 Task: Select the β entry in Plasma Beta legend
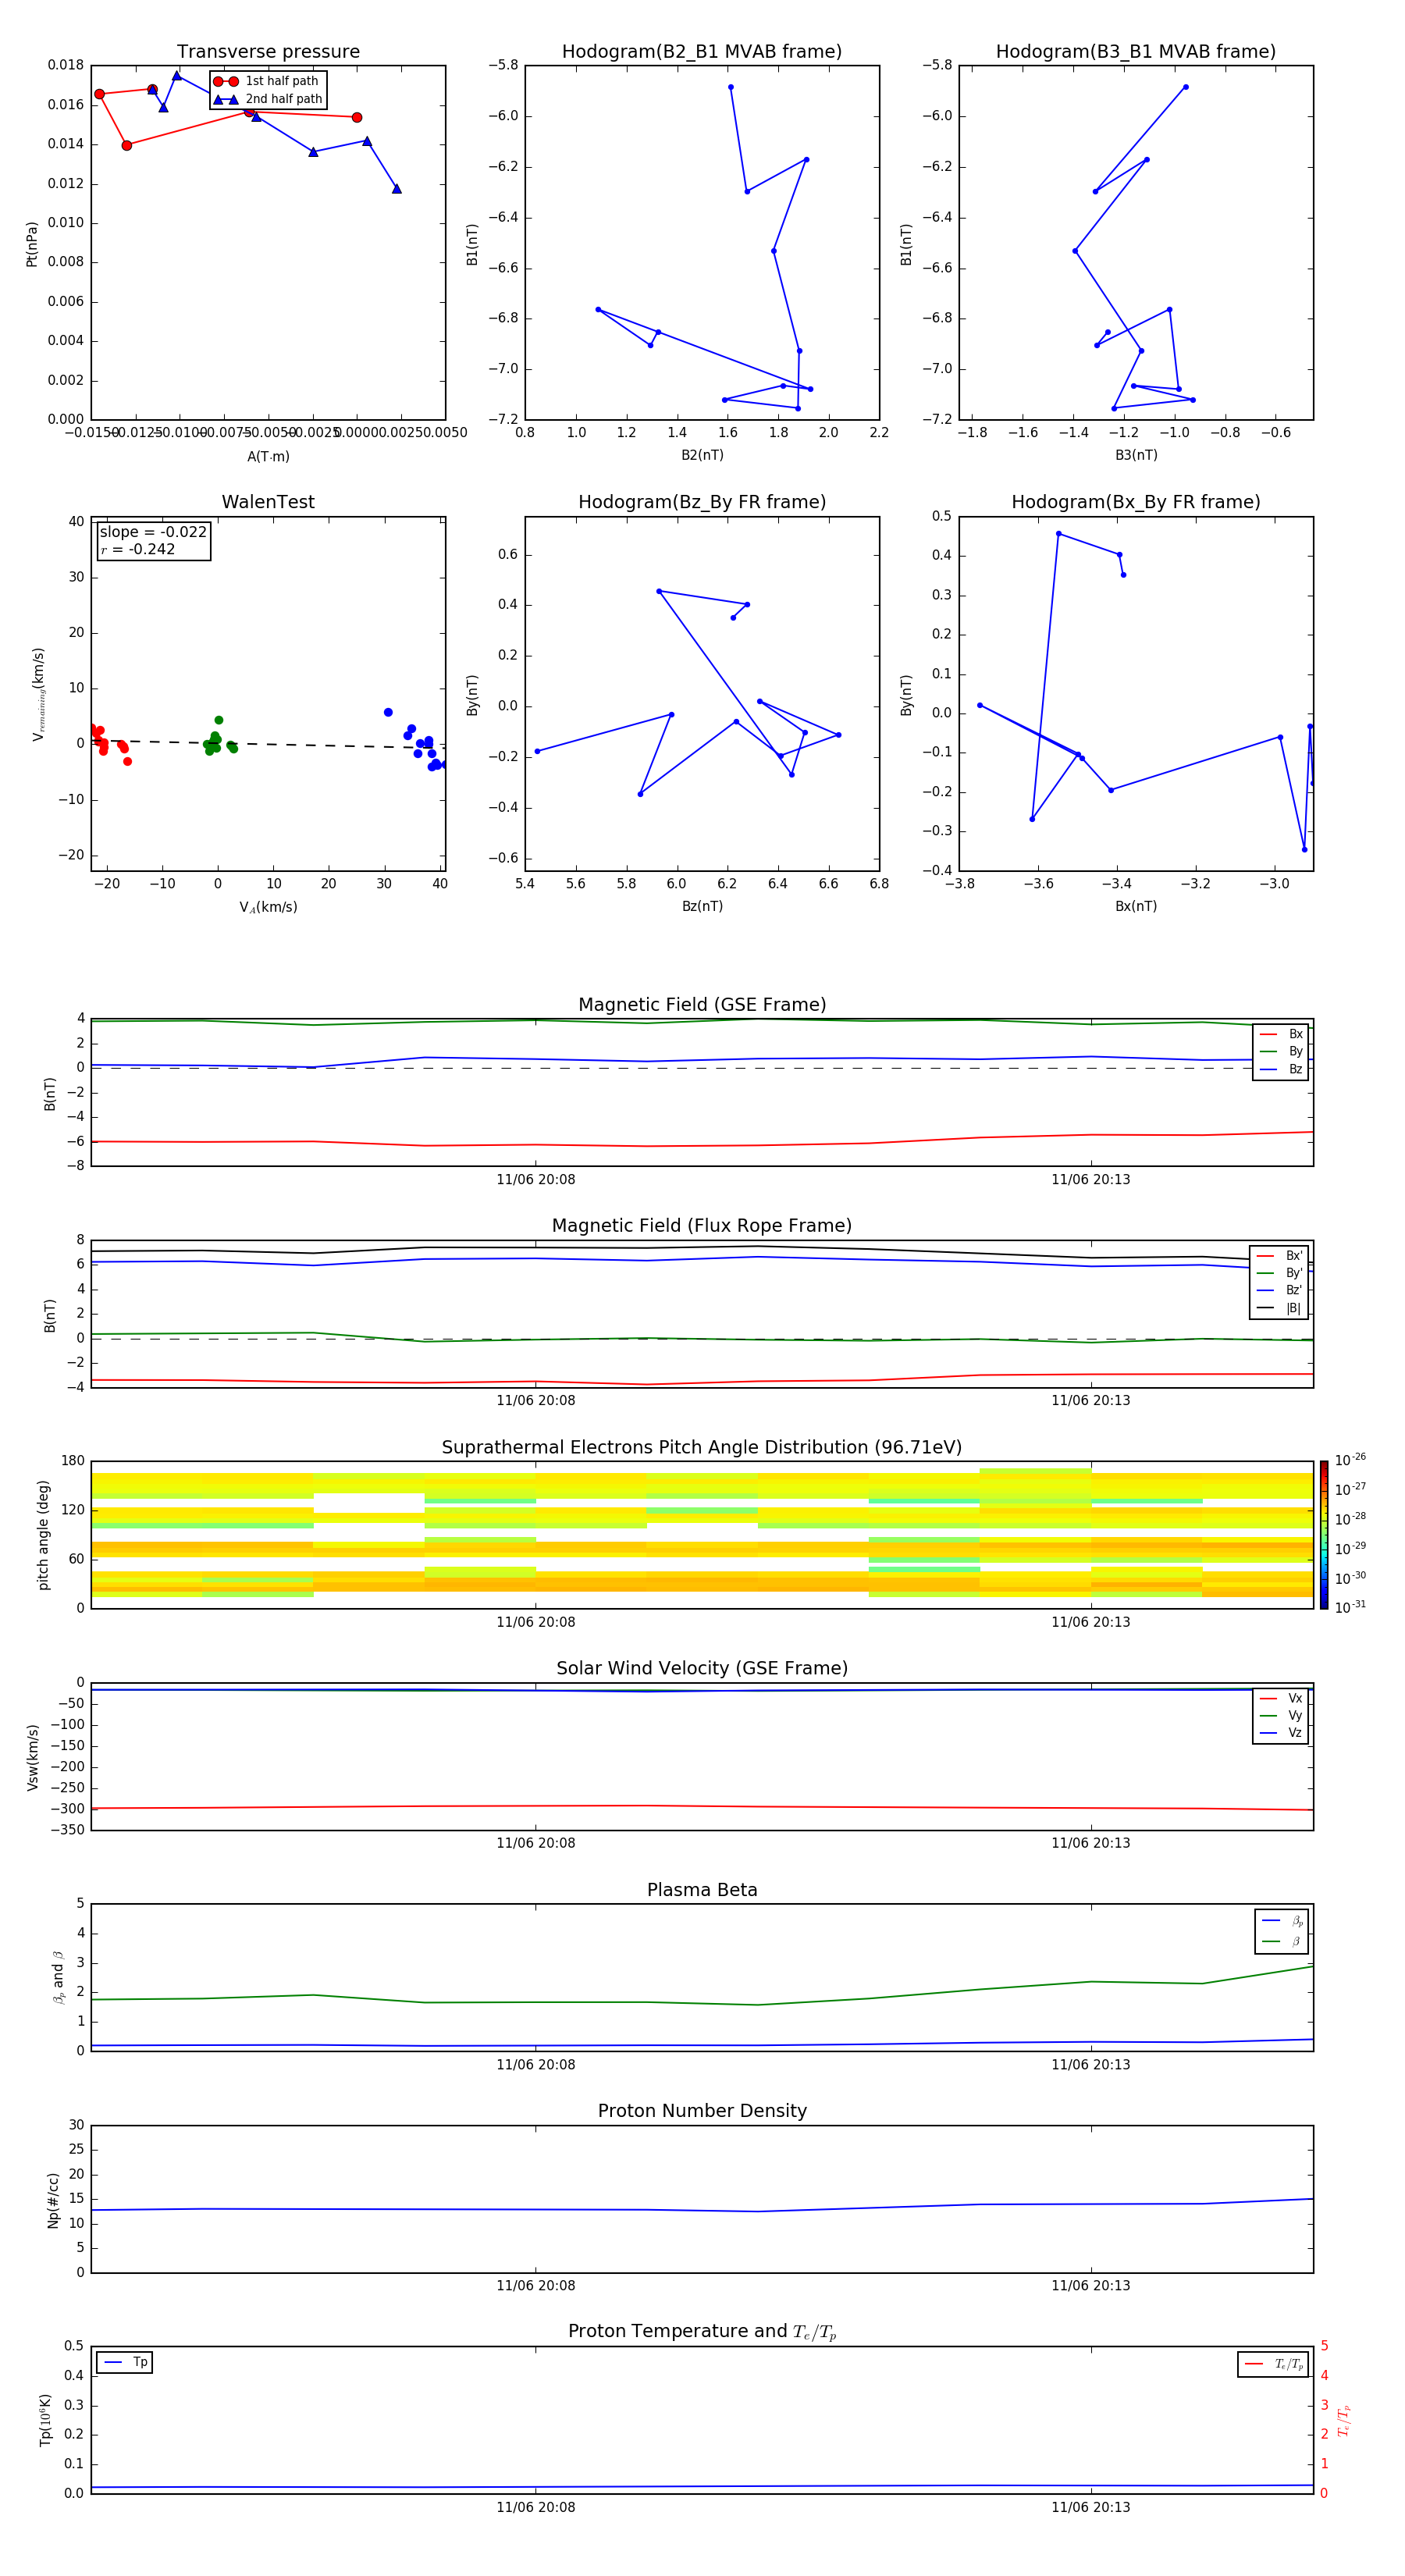point(1282,1942)
